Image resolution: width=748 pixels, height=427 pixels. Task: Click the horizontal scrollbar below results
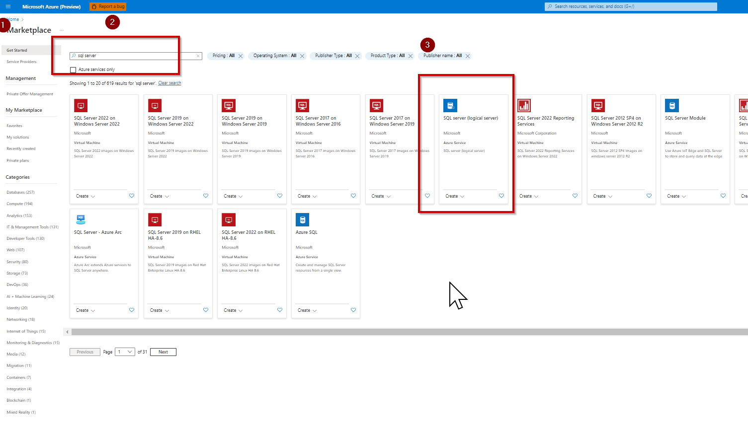[x=410, y=332]
